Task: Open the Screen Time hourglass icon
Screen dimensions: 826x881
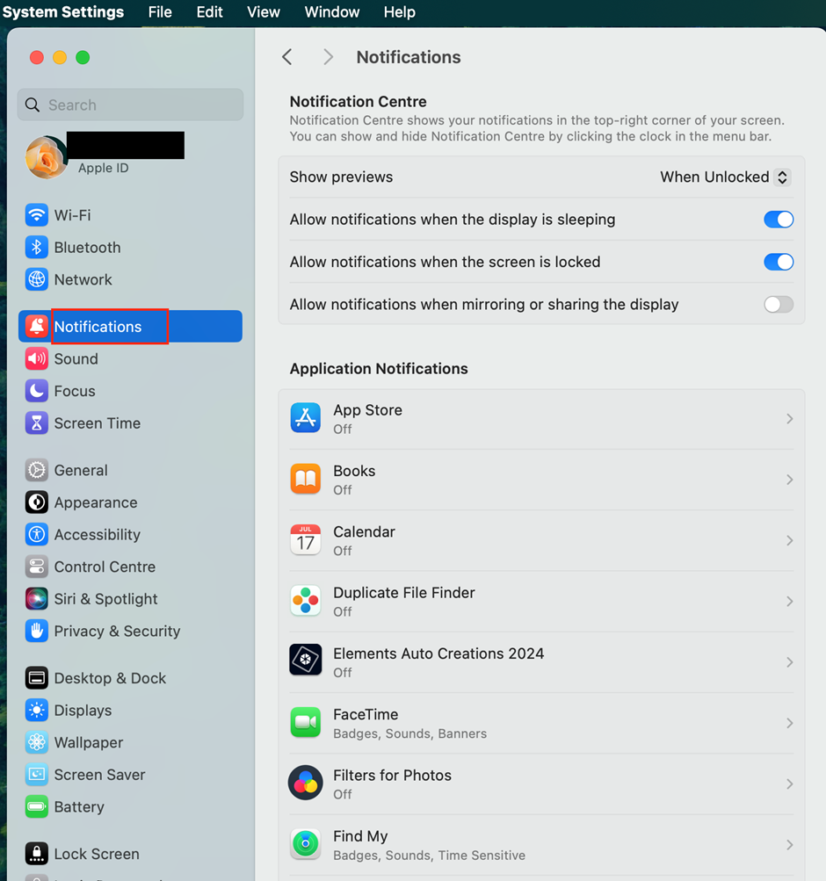Action: (x=37, y=423)
